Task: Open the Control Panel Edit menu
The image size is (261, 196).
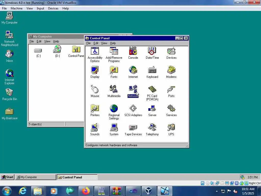Action: pyautogui.click(x=96, y=43)
